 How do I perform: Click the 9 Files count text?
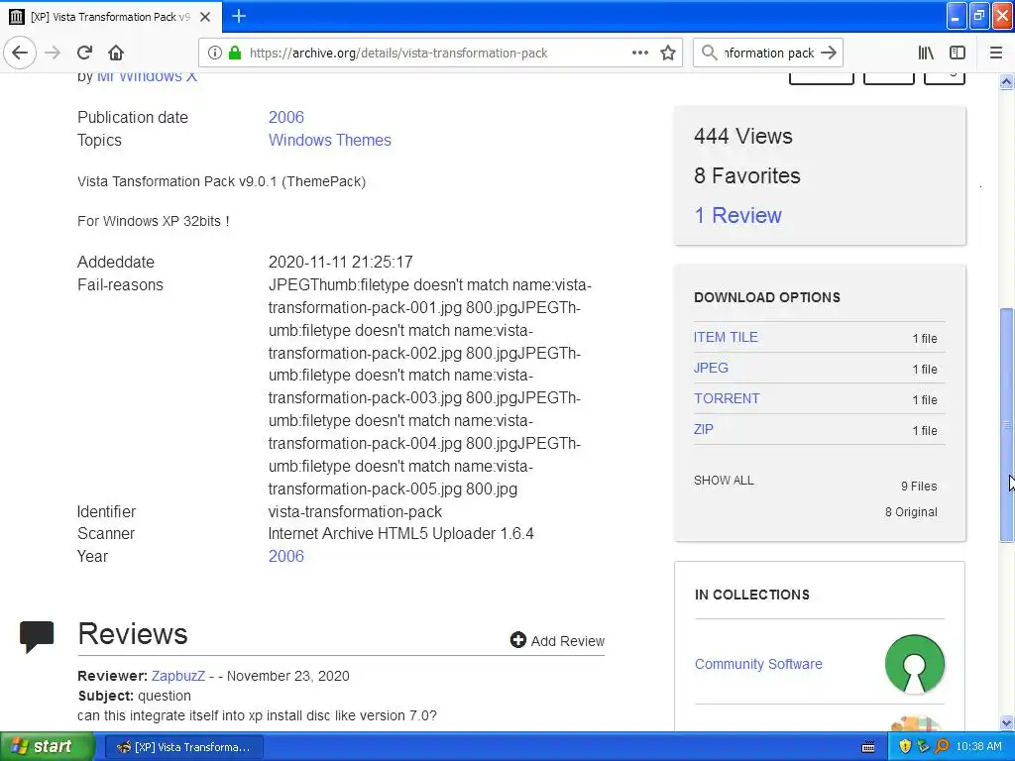(x=919, y=486)
